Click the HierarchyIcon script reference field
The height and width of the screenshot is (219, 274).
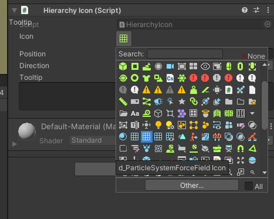click(195, 24)
